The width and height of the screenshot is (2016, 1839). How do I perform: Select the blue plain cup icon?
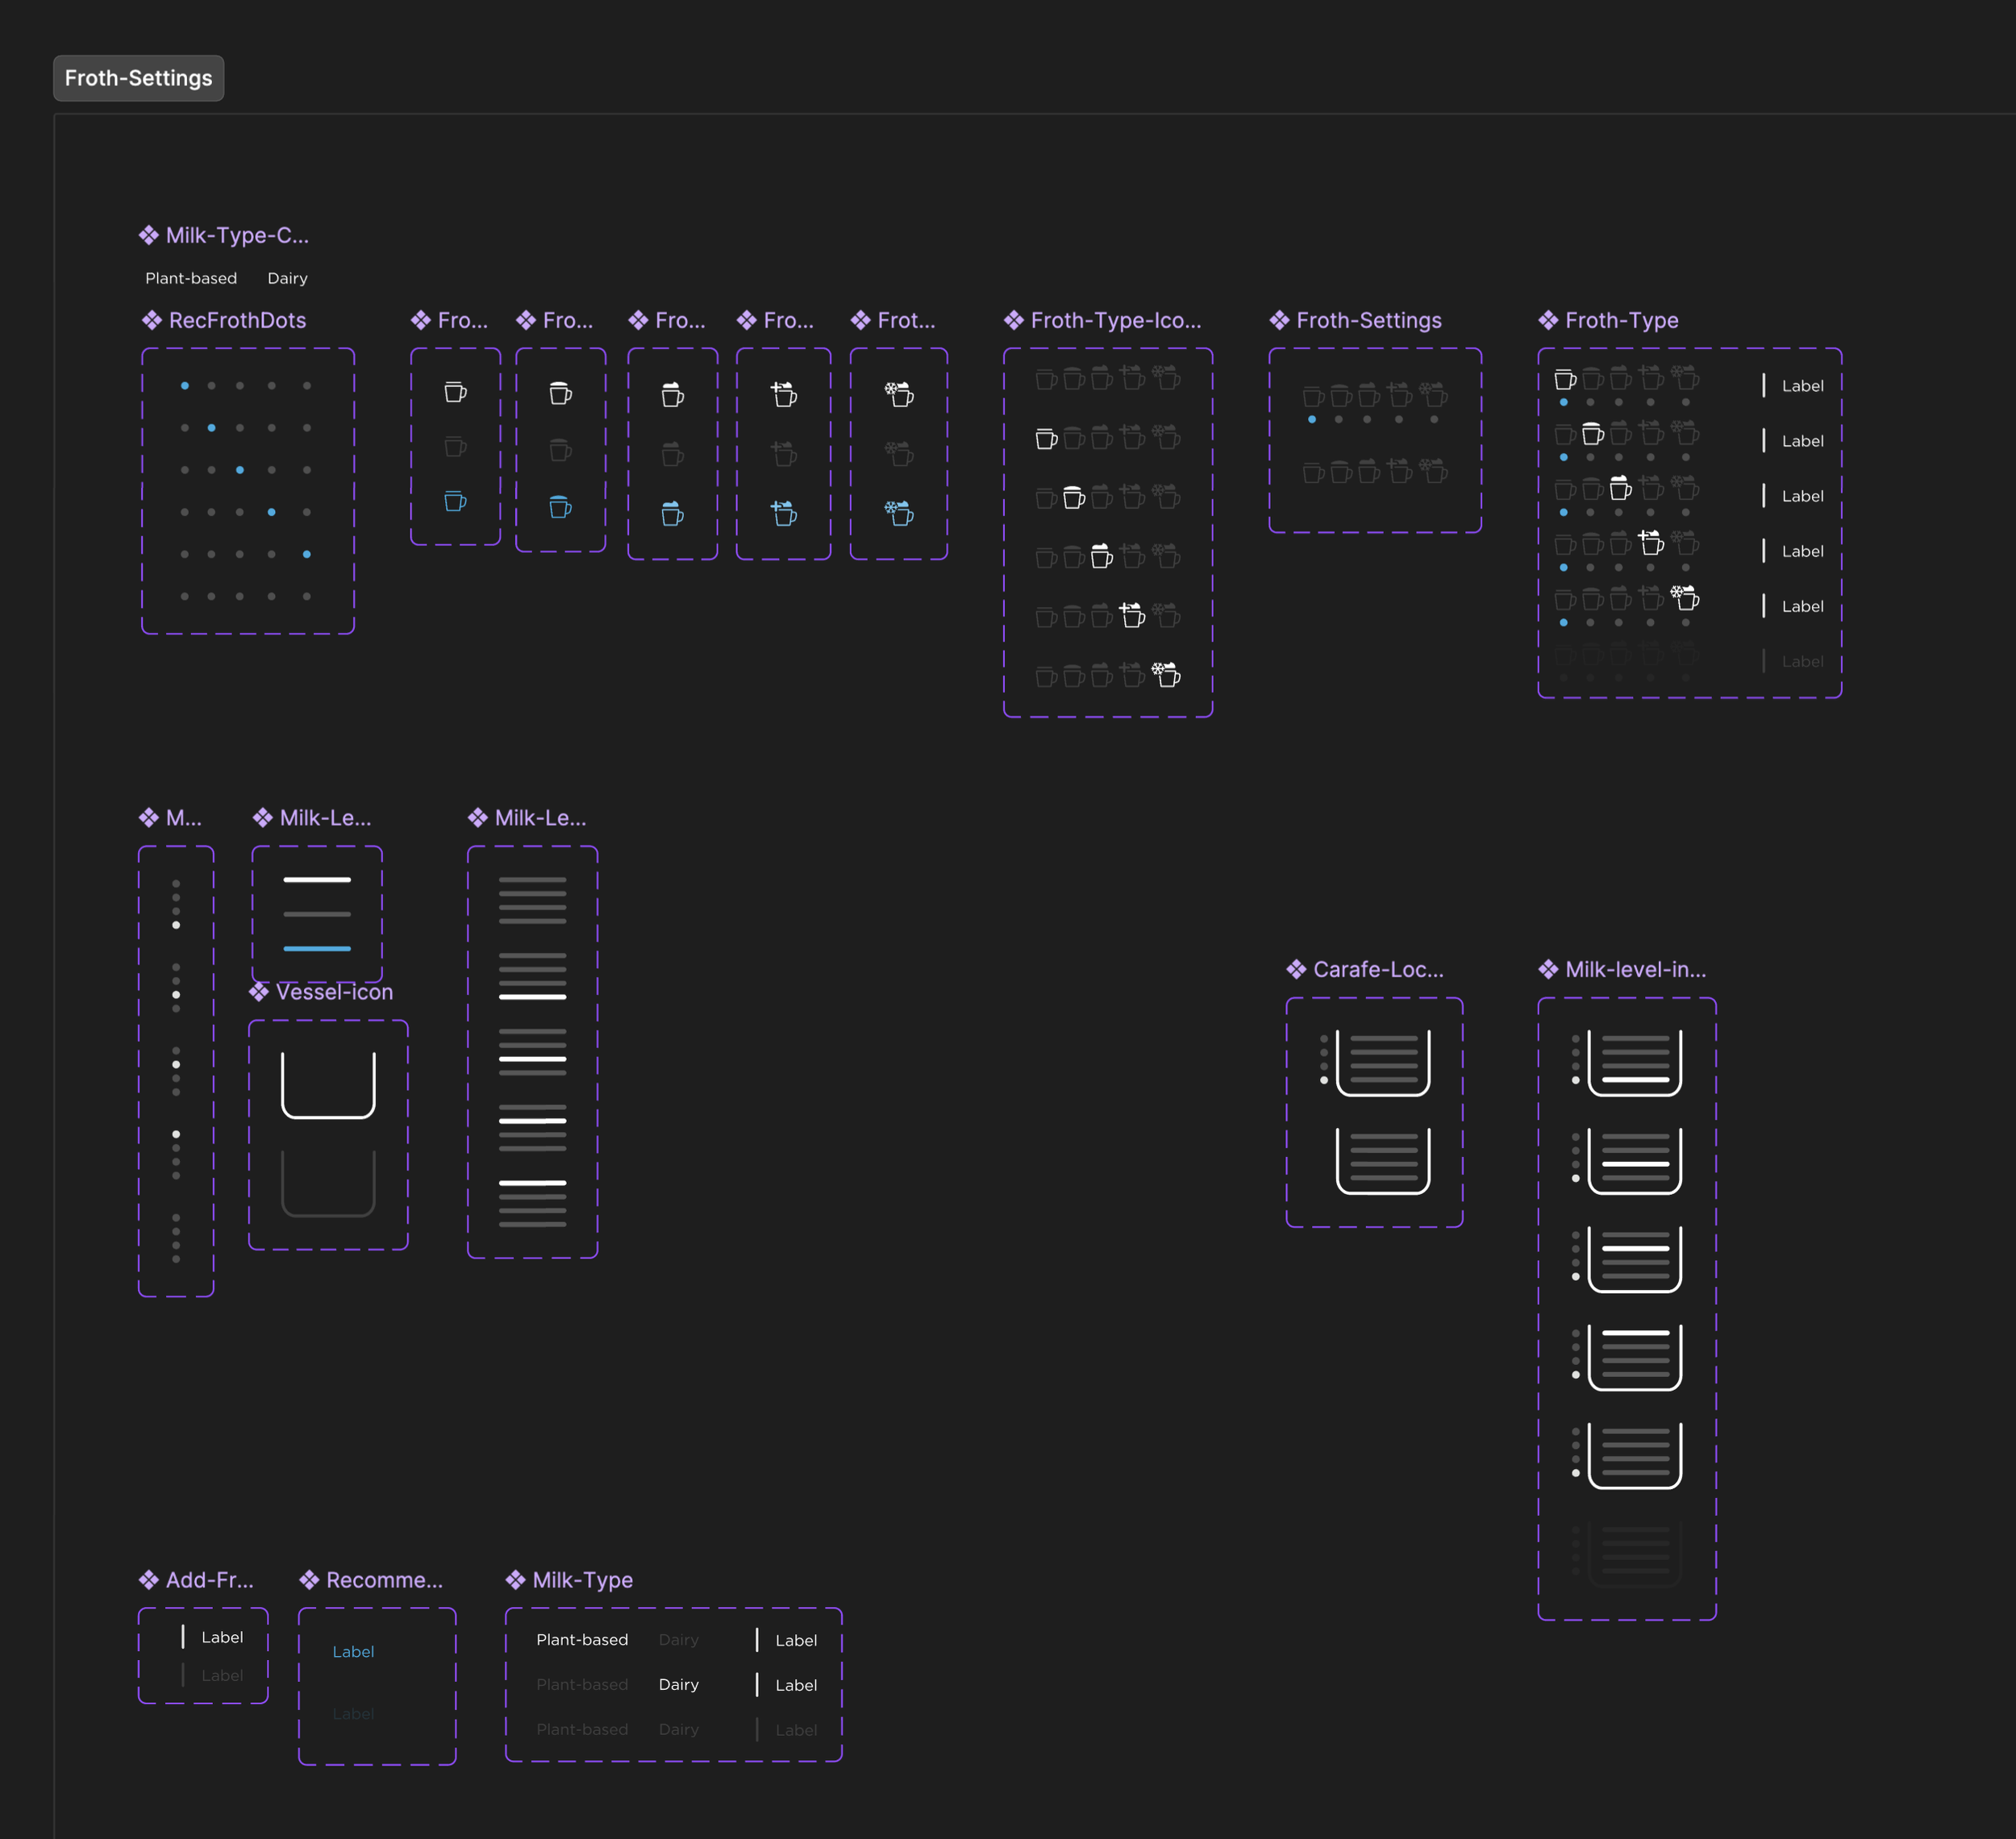click(455, 501)
